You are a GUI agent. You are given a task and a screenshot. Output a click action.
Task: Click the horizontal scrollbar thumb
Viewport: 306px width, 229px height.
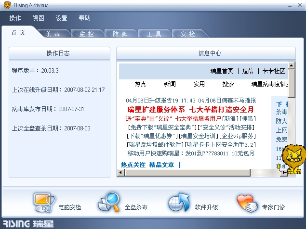point(187,173)
